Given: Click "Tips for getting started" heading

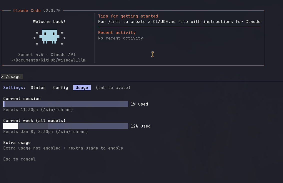Looking at the screenshot, I should [128, 16].
